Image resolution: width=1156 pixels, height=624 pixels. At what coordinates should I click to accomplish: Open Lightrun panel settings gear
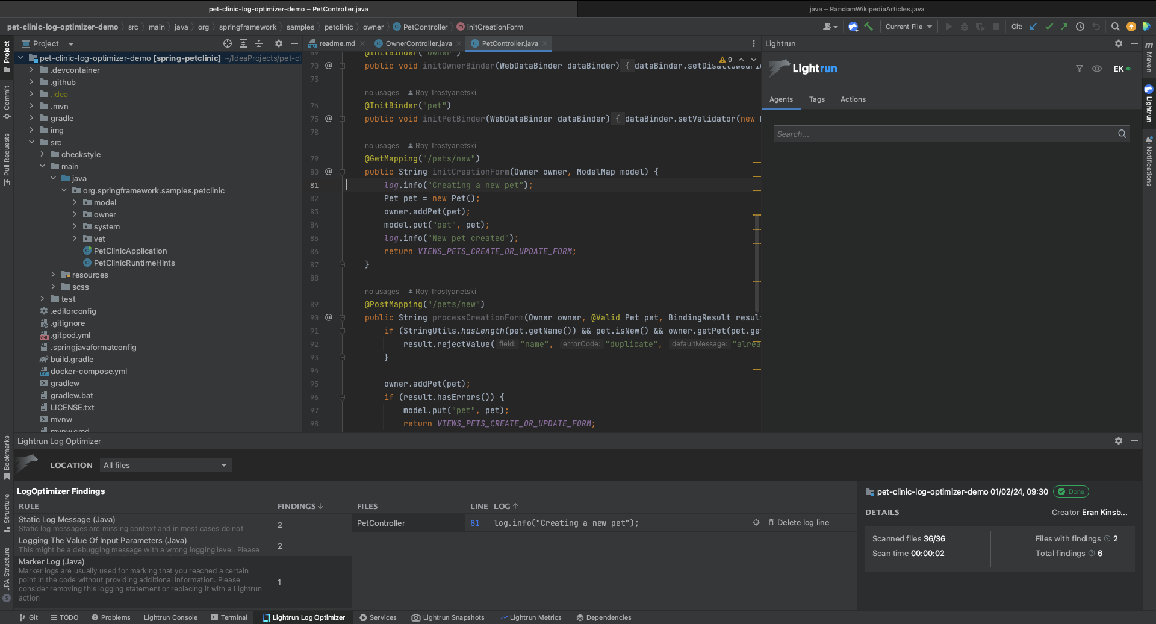(1119, 43)
